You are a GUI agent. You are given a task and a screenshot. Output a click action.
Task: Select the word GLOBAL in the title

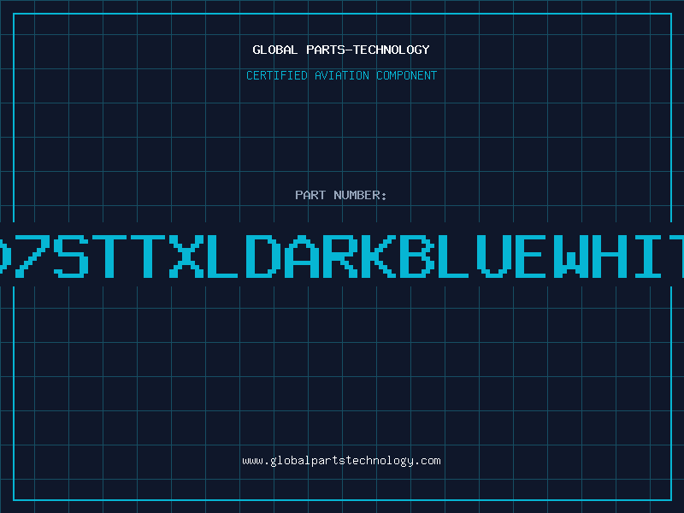click(274, 50)
